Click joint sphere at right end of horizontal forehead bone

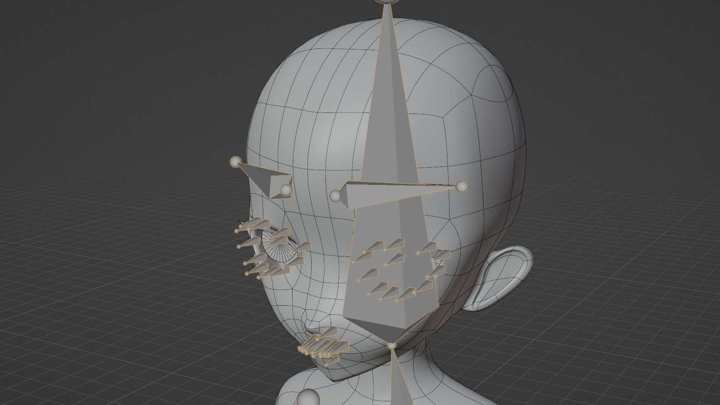click(462, 186)
